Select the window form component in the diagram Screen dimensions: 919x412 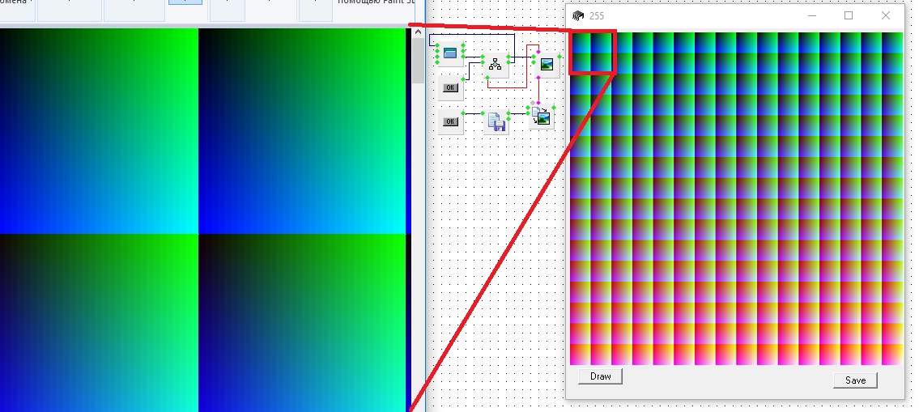coord(449,53)
